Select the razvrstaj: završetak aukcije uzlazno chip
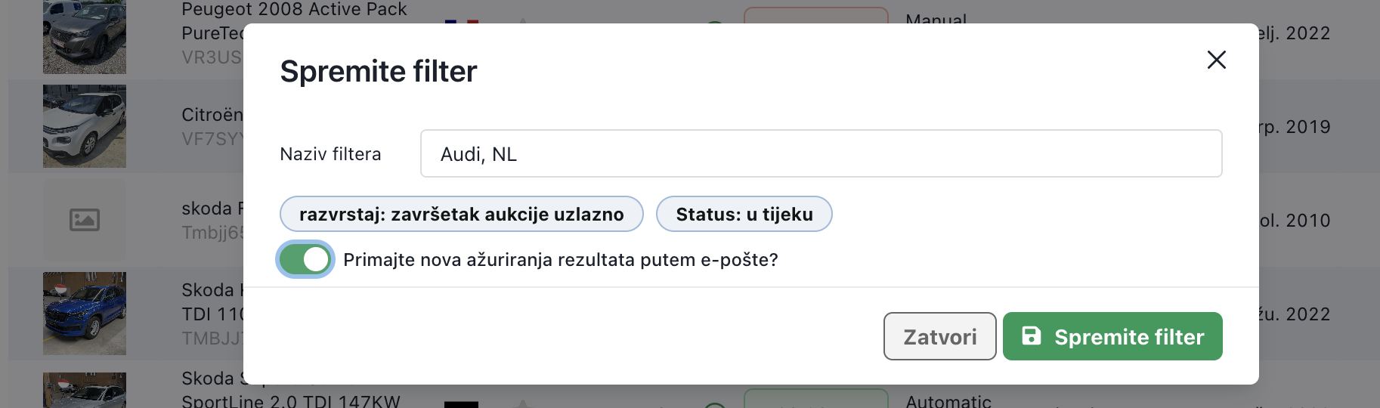This screenshot has width=1380, height=408. click(x=461, y=215)
